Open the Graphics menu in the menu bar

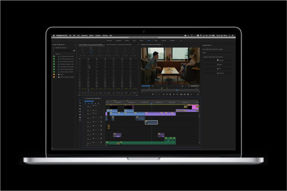pyautogui.click(x=98, y=35)
